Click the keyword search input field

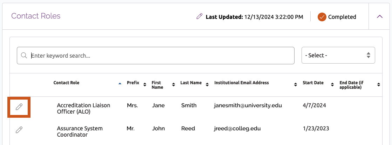click(155, 56)
